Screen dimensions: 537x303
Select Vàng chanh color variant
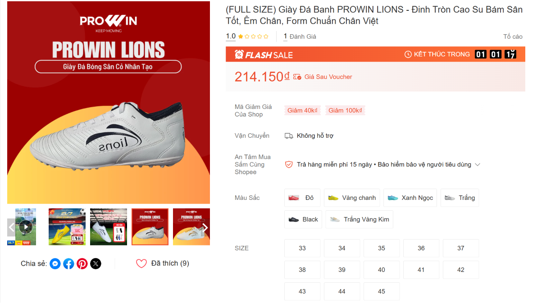coord(352,198)
